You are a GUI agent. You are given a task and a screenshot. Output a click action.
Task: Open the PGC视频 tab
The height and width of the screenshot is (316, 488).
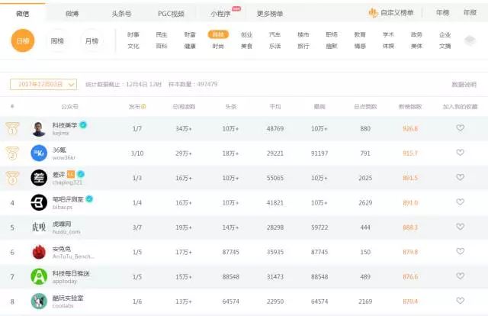pos(171,14)
